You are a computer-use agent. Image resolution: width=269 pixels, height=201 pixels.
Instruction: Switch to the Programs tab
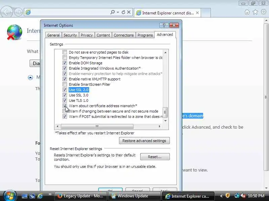coord(145,35)
